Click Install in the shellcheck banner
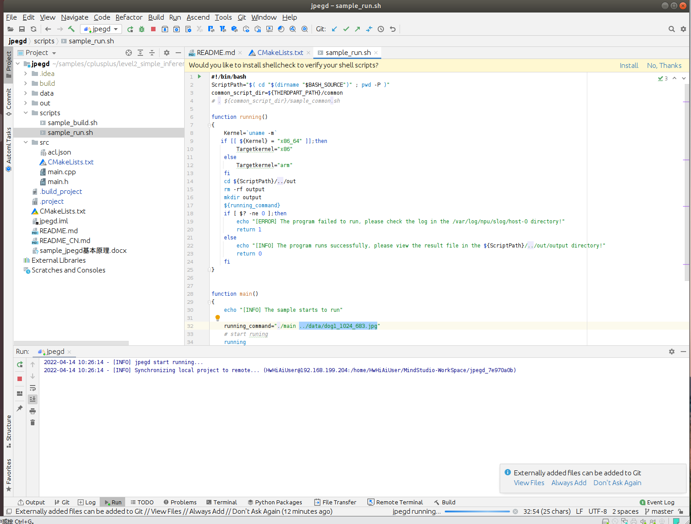 pos(628,65)
